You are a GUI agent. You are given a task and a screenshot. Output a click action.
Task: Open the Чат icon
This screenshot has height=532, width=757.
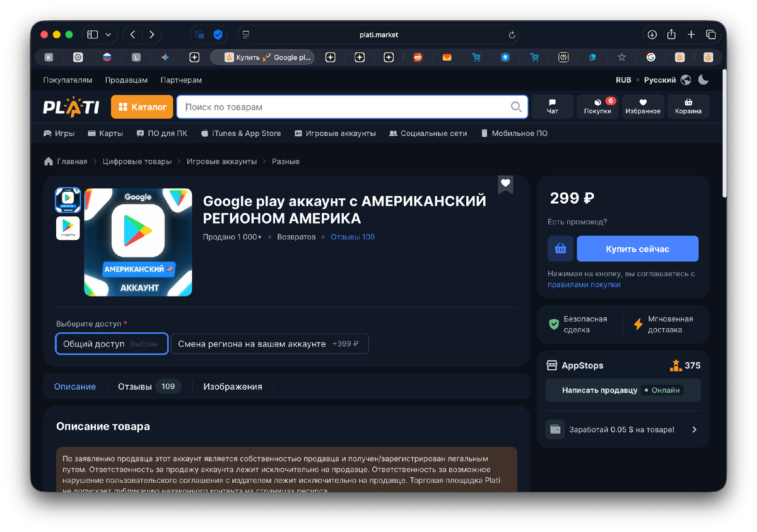coord(553,107)
